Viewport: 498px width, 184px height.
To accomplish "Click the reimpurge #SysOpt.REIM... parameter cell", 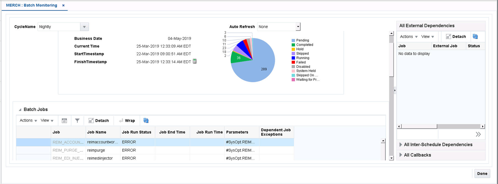I will click(242, 150).
